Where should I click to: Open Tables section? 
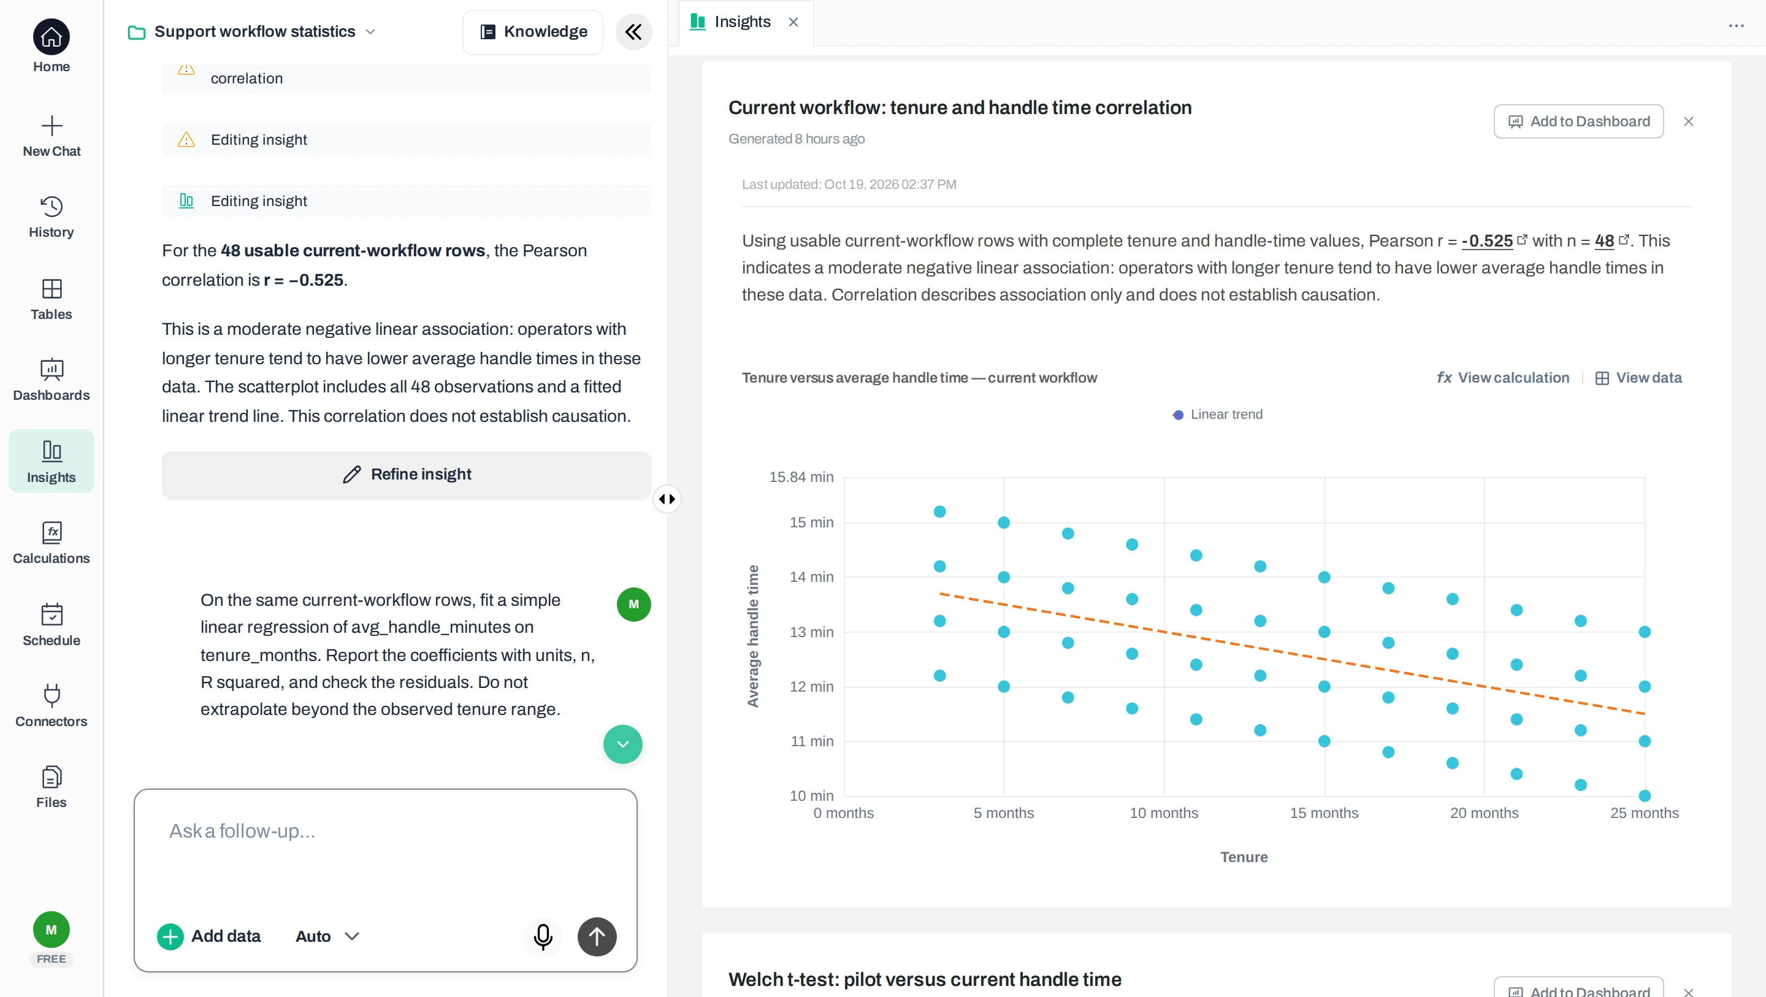[x=52, y=299]
